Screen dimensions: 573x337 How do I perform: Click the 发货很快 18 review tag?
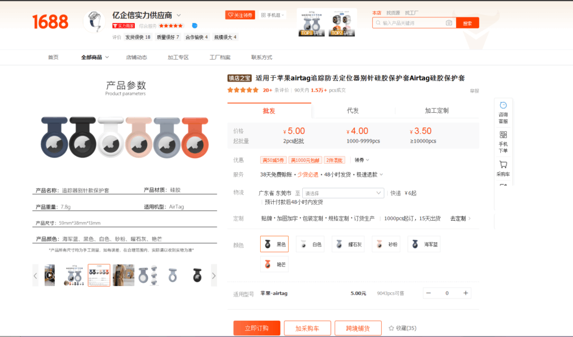tap(138, 37)
